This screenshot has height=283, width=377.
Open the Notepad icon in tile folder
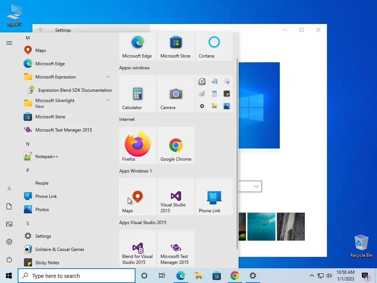[214, 81]
